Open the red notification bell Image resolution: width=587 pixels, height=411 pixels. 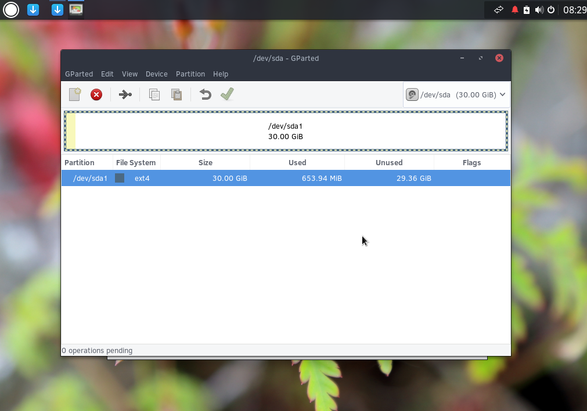[515, 10]
